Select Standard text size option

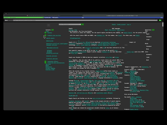[149, 37]
